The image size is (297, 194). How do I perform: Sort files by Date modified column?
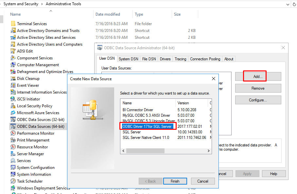pyautogui.click(x=108, y=14)
